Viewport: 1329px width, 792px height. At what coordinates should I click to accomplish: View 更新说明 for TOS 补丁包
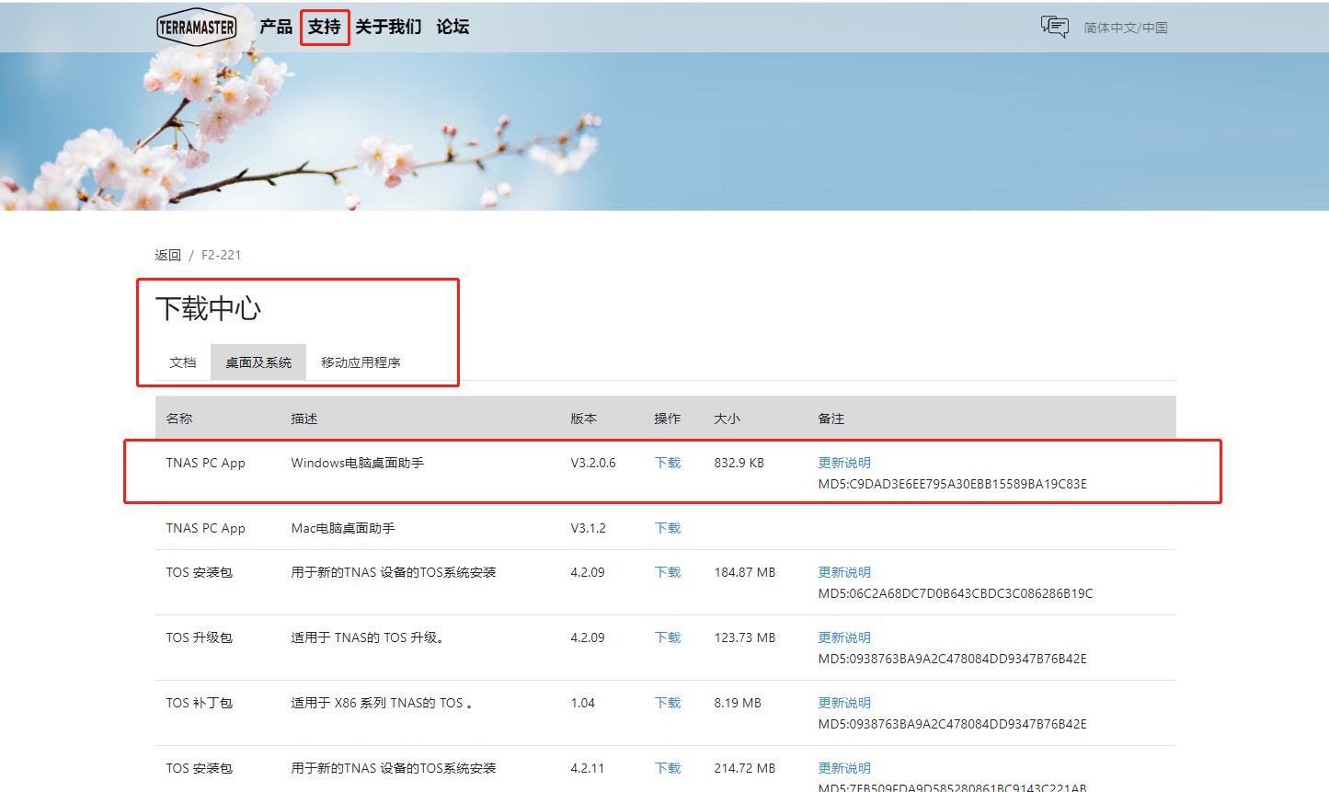(x=844, y=703)
